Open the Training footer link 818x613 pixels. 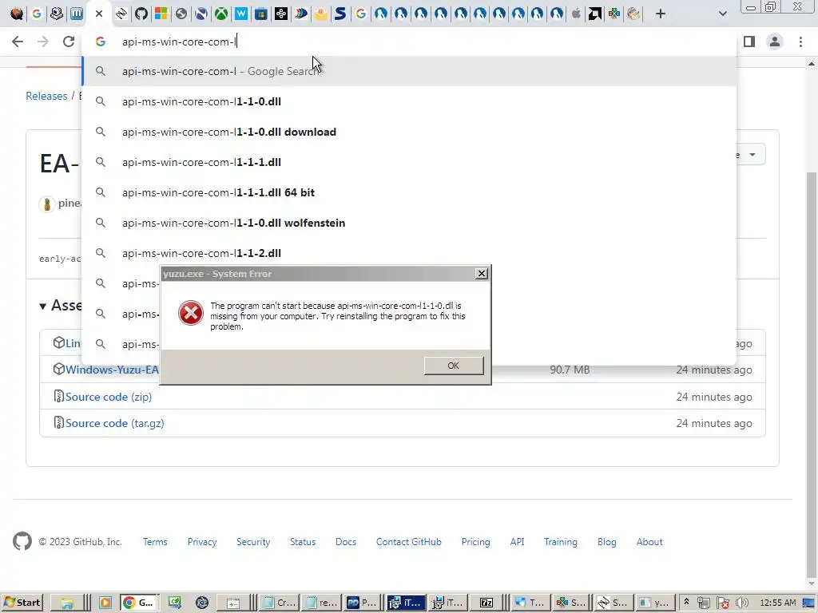560,542
